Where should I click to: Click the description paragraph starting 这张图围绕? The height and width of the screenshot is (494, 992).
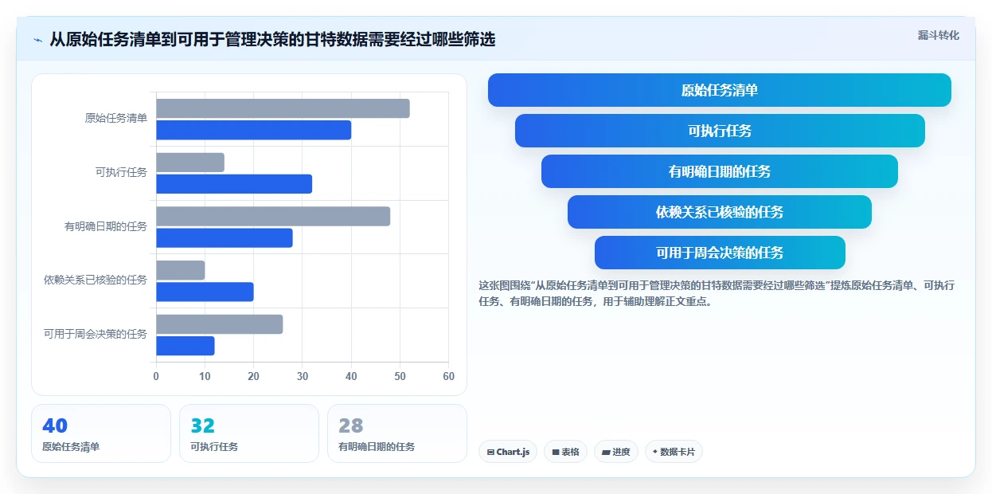[717, 293]
